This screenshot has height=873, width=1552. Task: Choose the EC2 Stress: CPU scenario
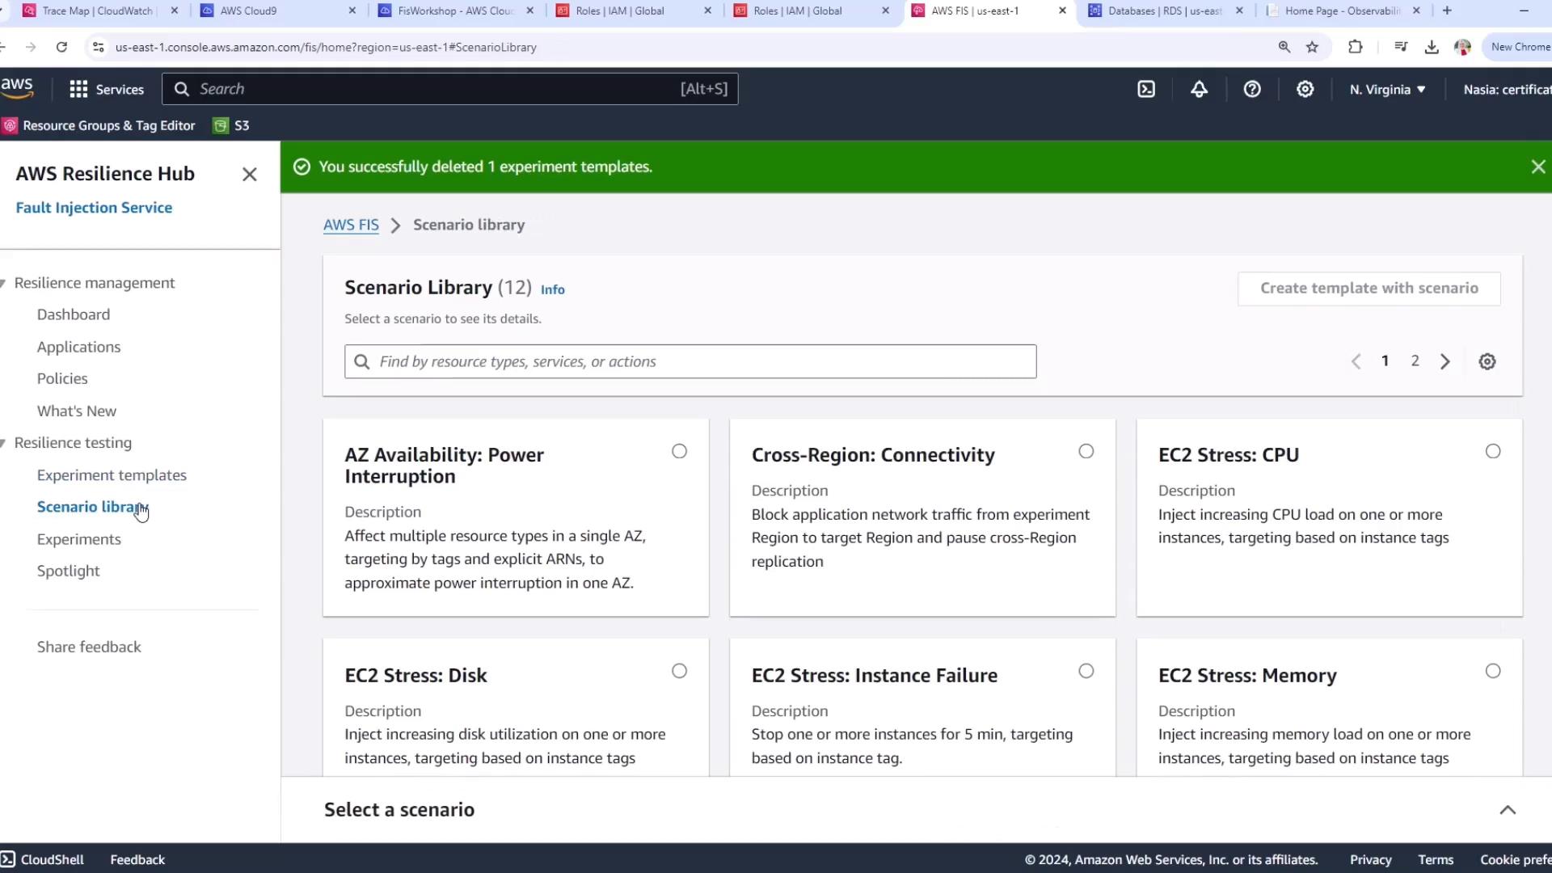(1492, 451)
